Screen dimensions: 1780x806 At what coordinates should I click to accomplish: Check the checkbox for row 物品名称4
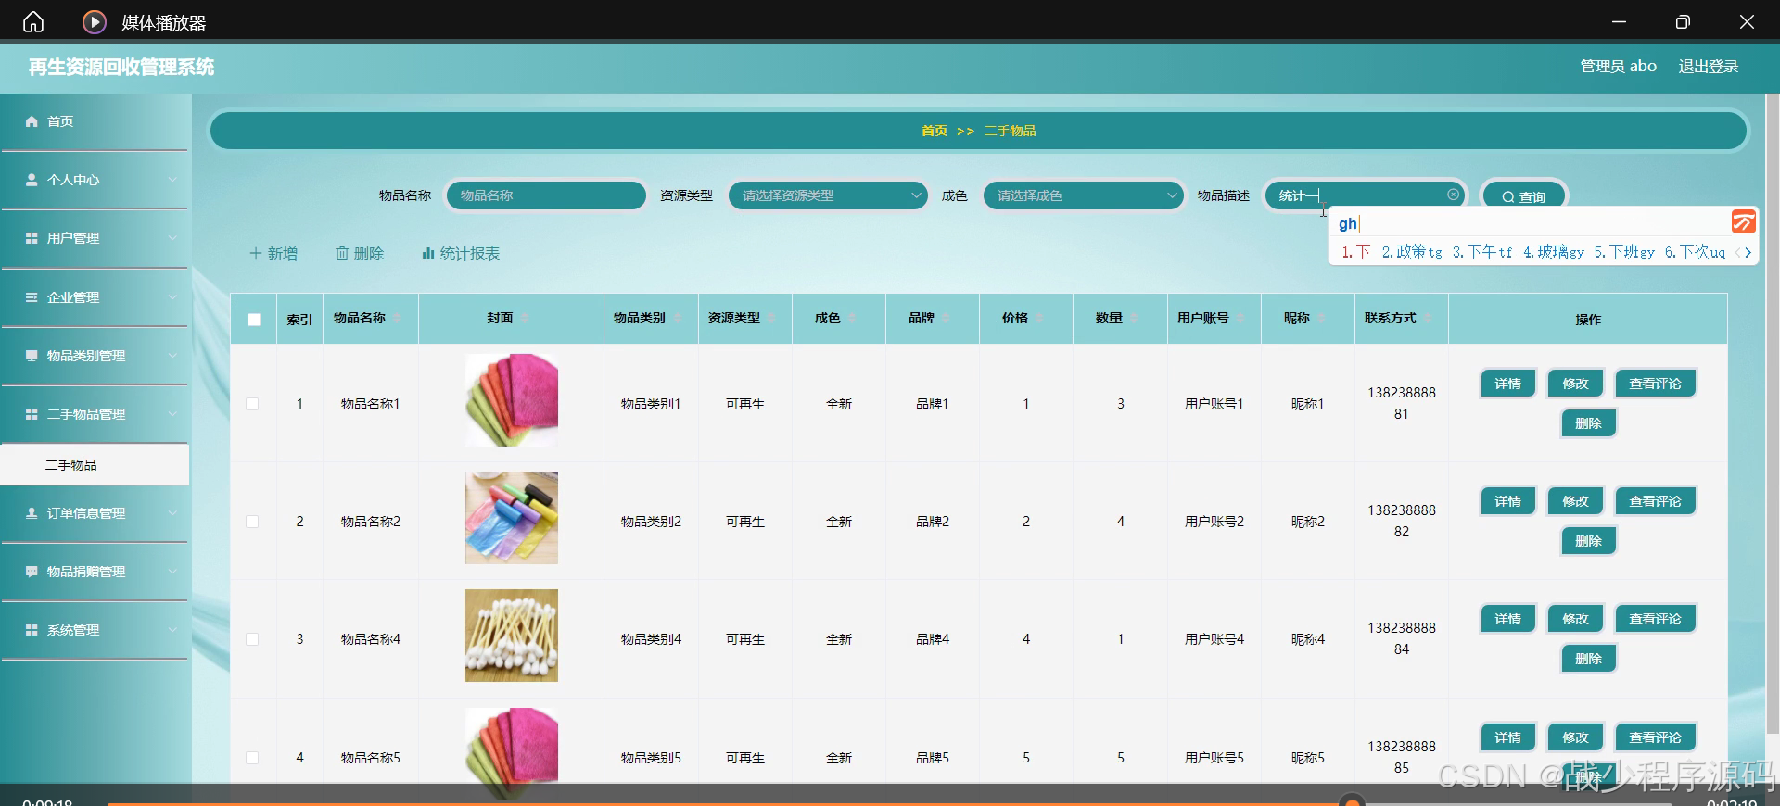pyautogui.click(x=252, y=639)
